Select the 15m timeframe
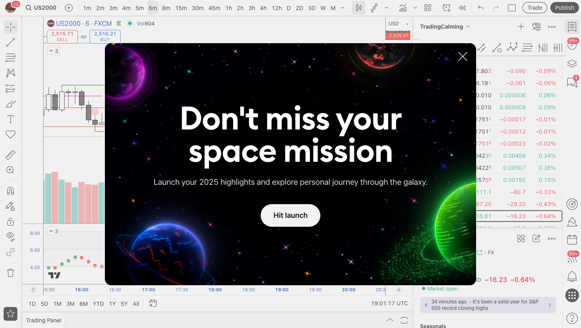This screenshot has width=581, height=328. coord(181,8)
